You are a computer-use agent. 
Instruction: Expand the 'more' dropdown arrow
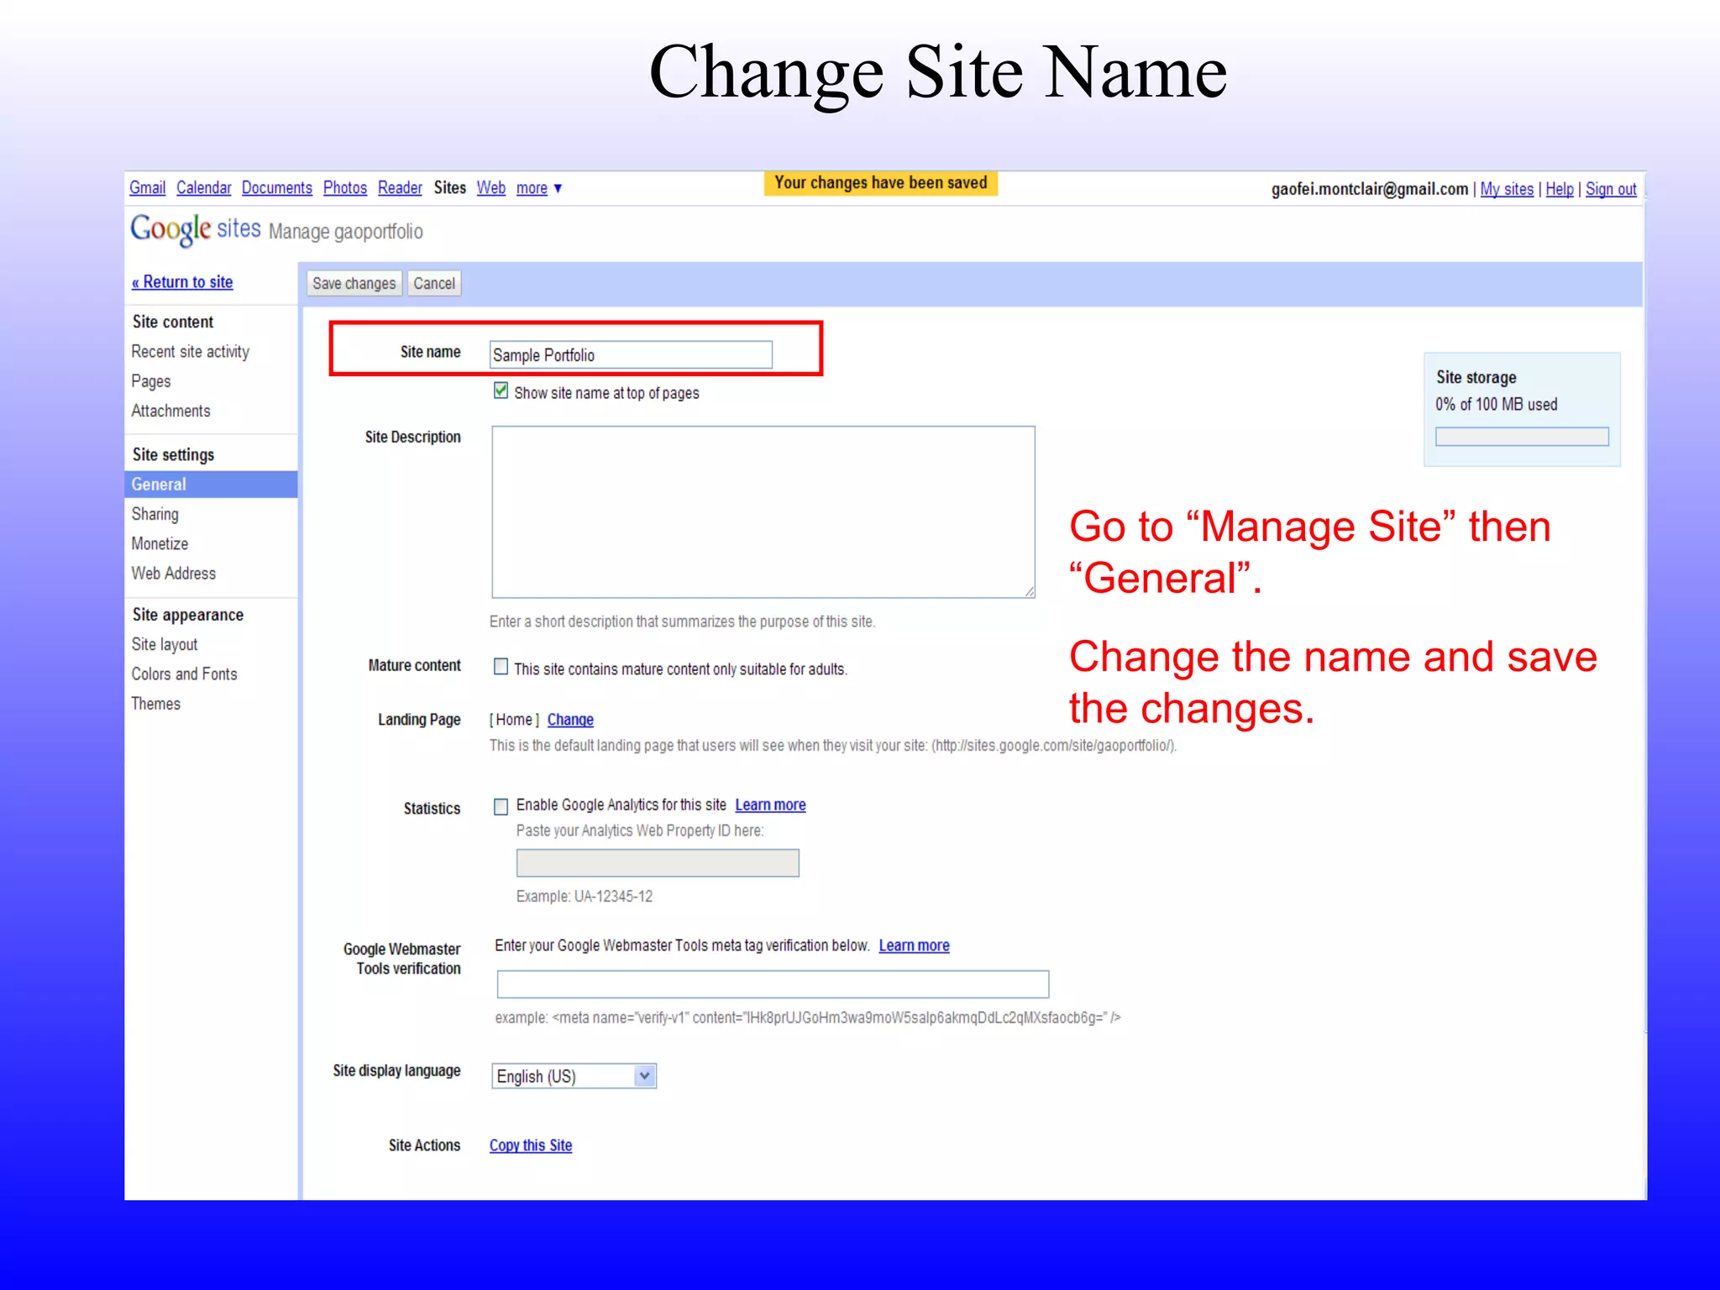pyautogui.click(x=558, y=188)
